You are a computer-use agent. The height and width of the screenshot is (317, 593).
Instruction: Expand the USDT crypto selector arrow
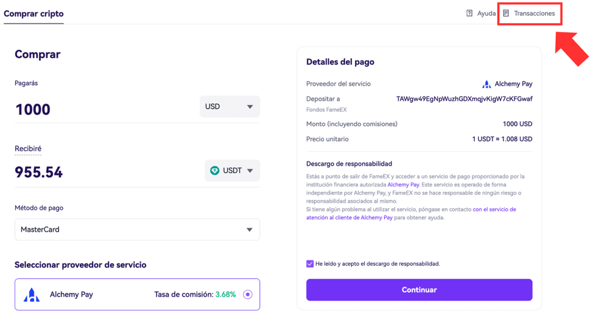[250, 171]
